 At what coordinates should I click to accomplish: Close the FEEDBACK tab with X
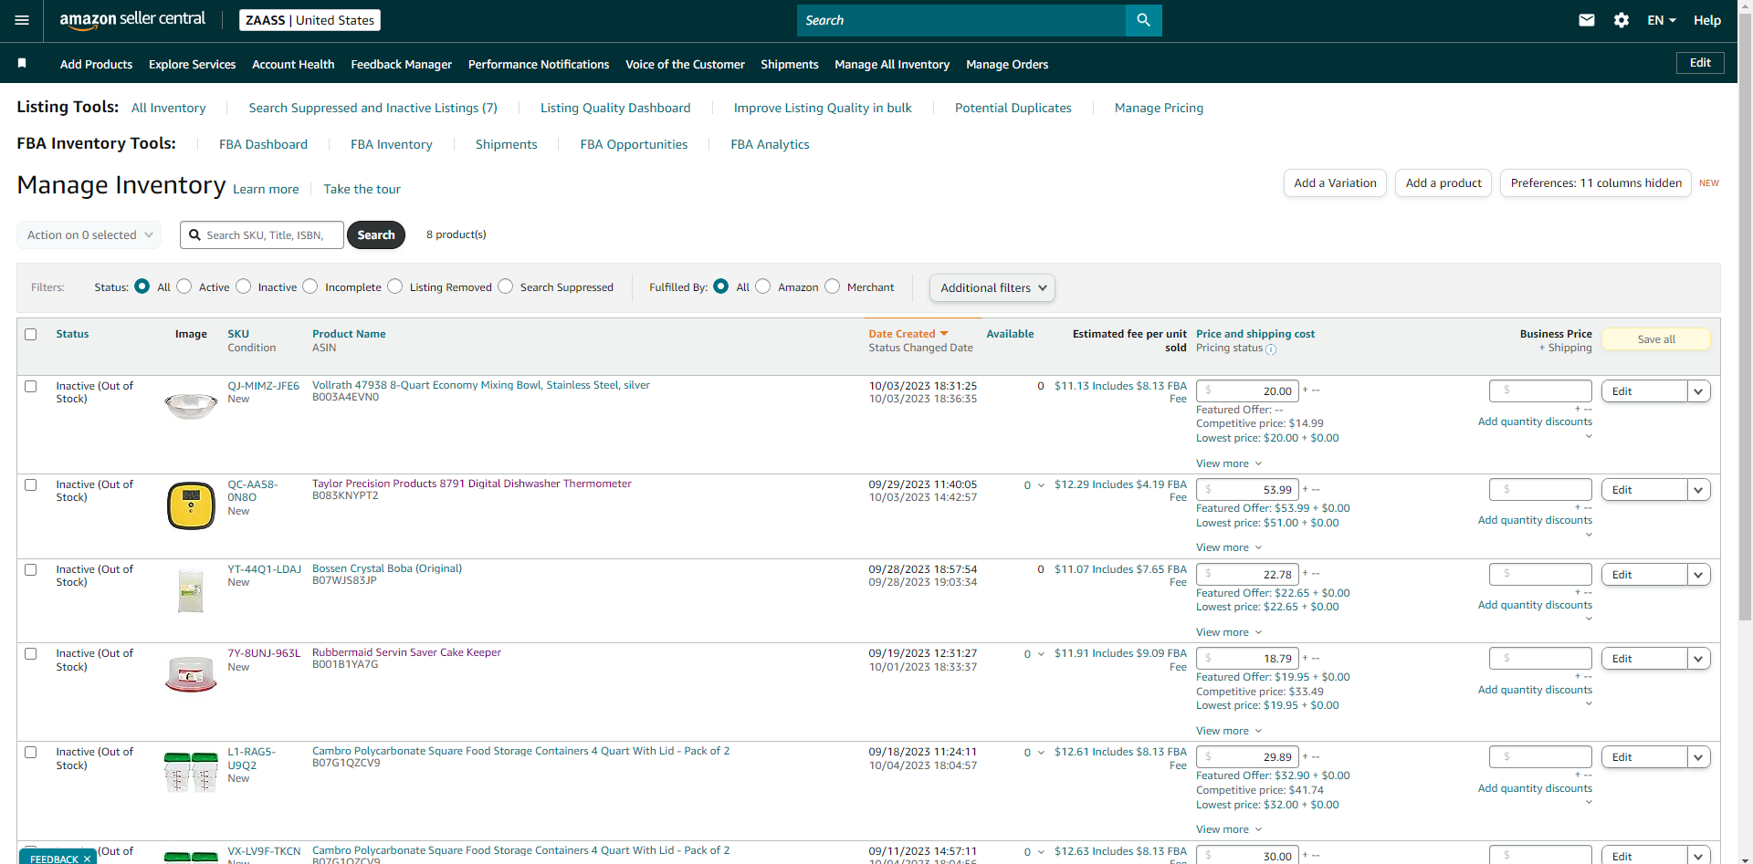tap(87, 859)
